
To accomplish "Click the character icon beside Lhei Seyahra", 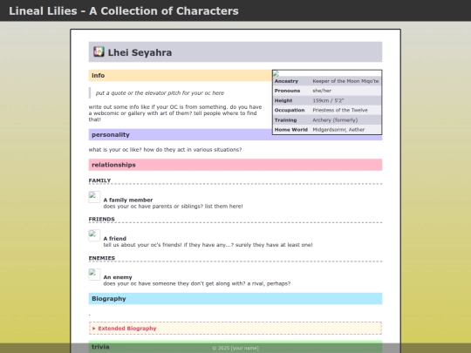I will [x=99, y=51].
